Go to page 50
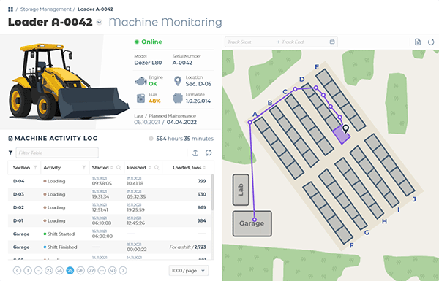Viewport: 439px width, 281px height. 112,270
